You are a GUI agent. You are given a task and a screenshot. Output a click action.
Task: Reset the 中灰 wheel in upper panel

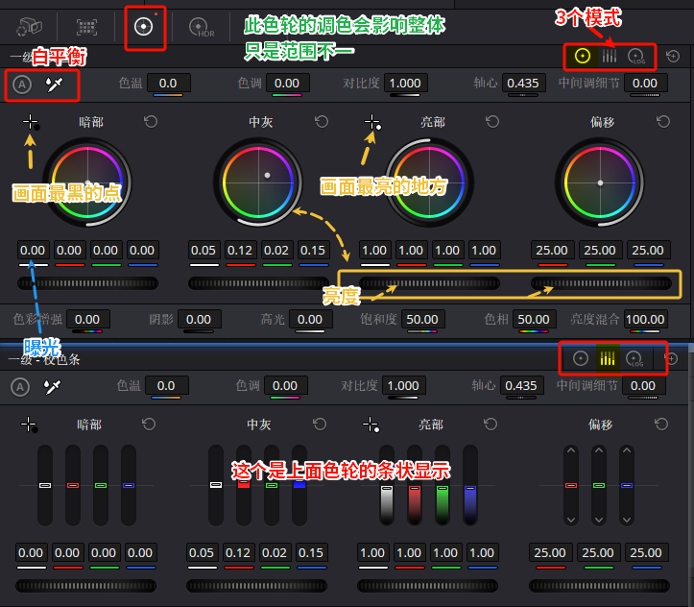[x=322, y=122]
